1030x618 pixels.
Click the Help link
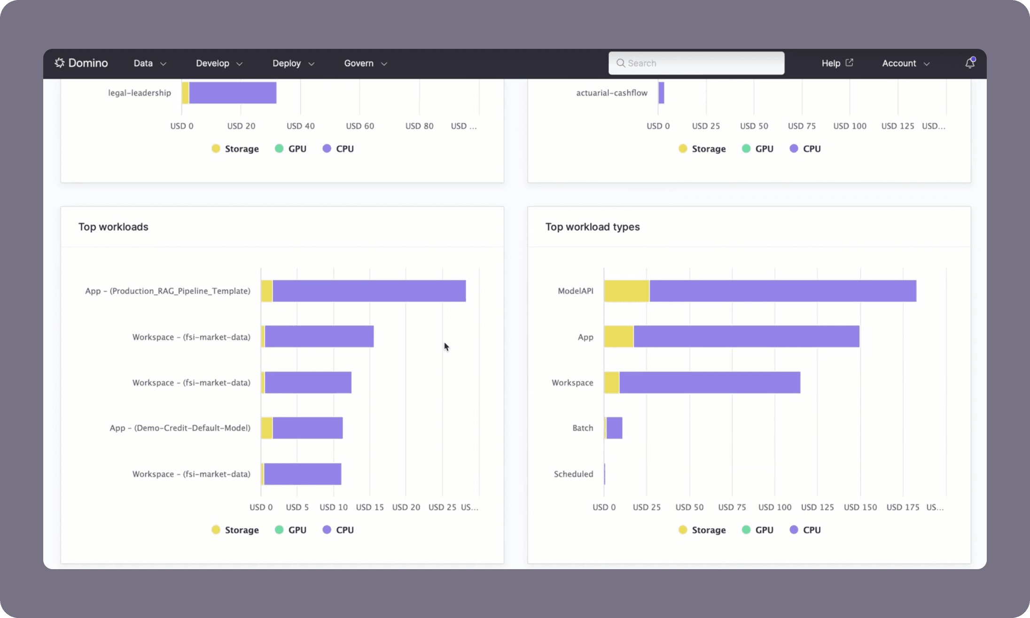pos(831,63)
